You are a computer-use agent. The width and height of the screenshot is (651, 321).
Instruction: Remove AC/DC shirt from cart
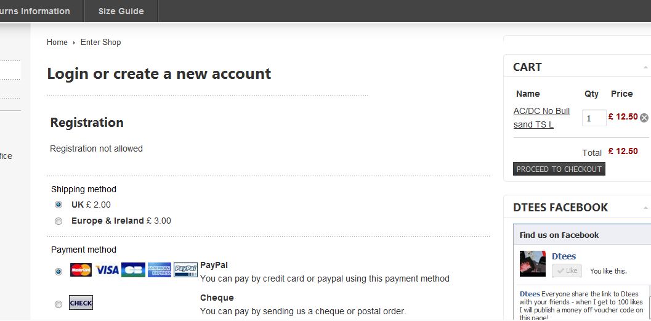pos(644,118)
